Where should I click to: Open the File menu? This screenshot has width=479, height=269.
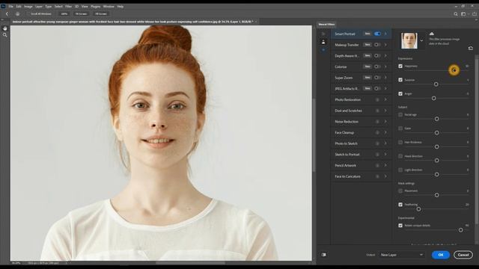11,7
